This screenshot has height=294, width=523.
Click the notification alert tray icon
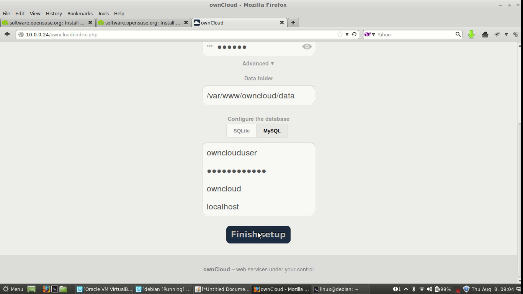click(x=397, y=289)
